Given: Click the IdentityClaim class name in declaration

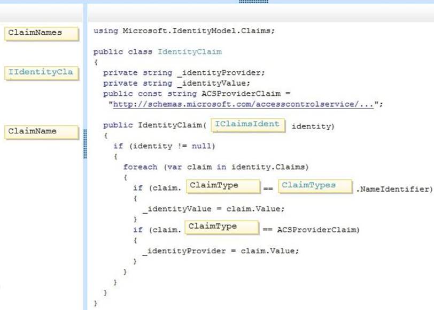Looking at the screenshot, I should pyautogui.click(x=189, y=52).
